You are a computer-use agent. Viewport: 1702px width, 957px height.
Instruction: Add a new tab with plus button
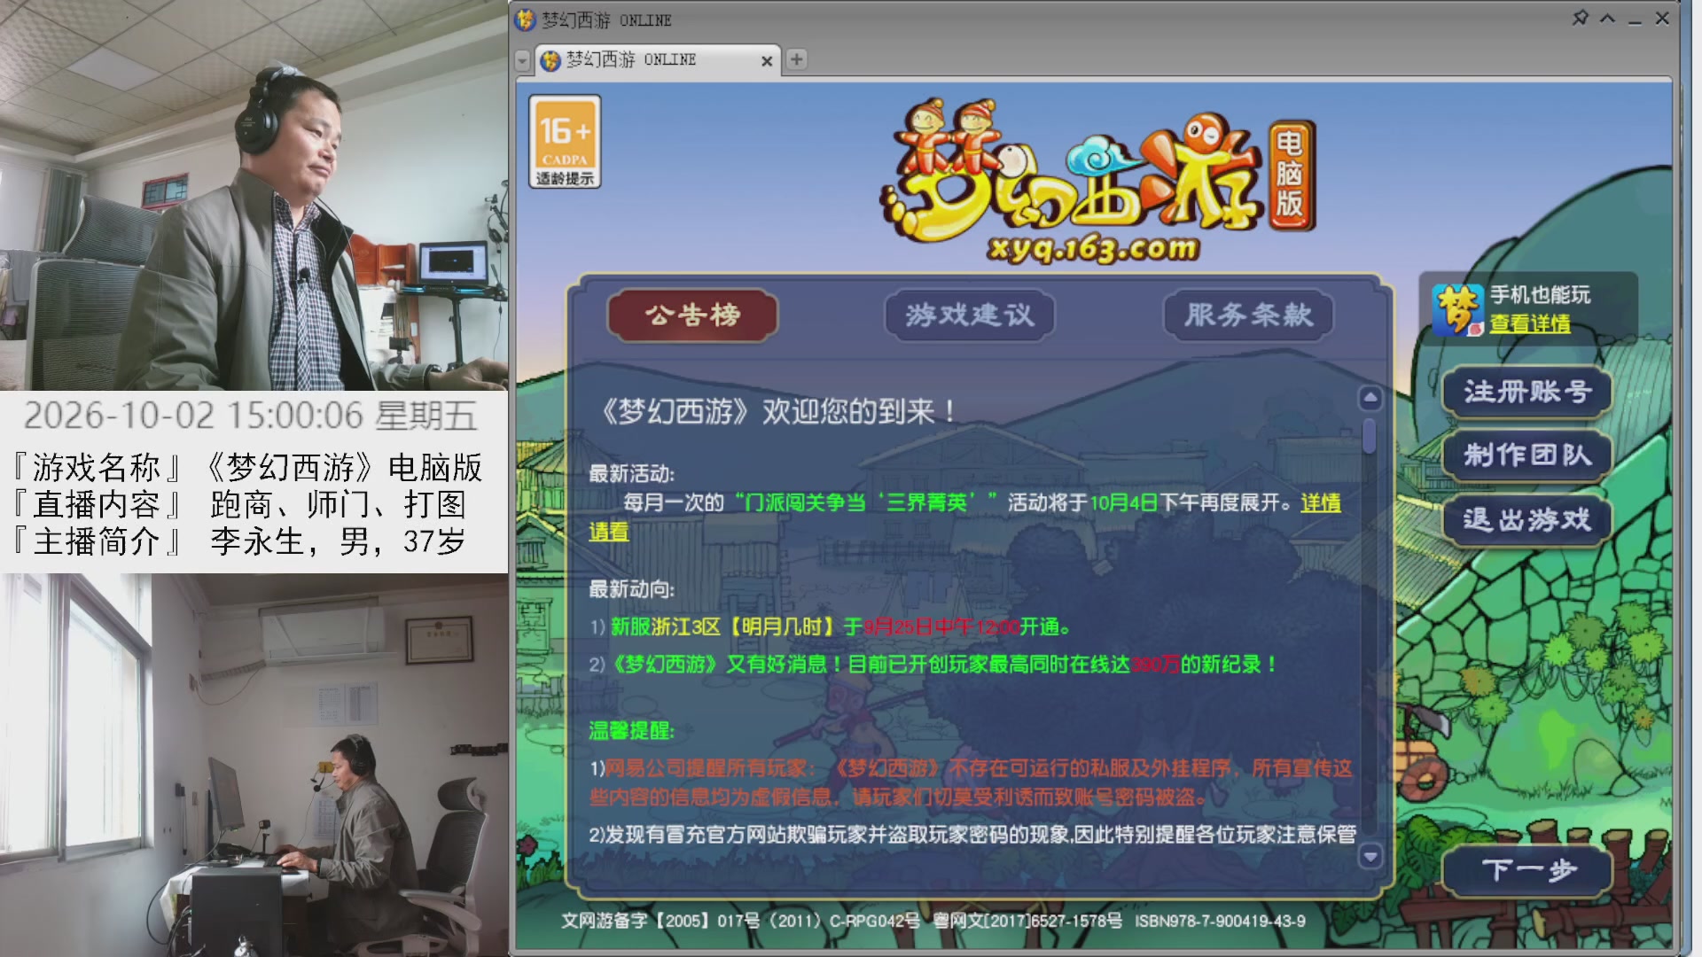click(x=796, y=59)
